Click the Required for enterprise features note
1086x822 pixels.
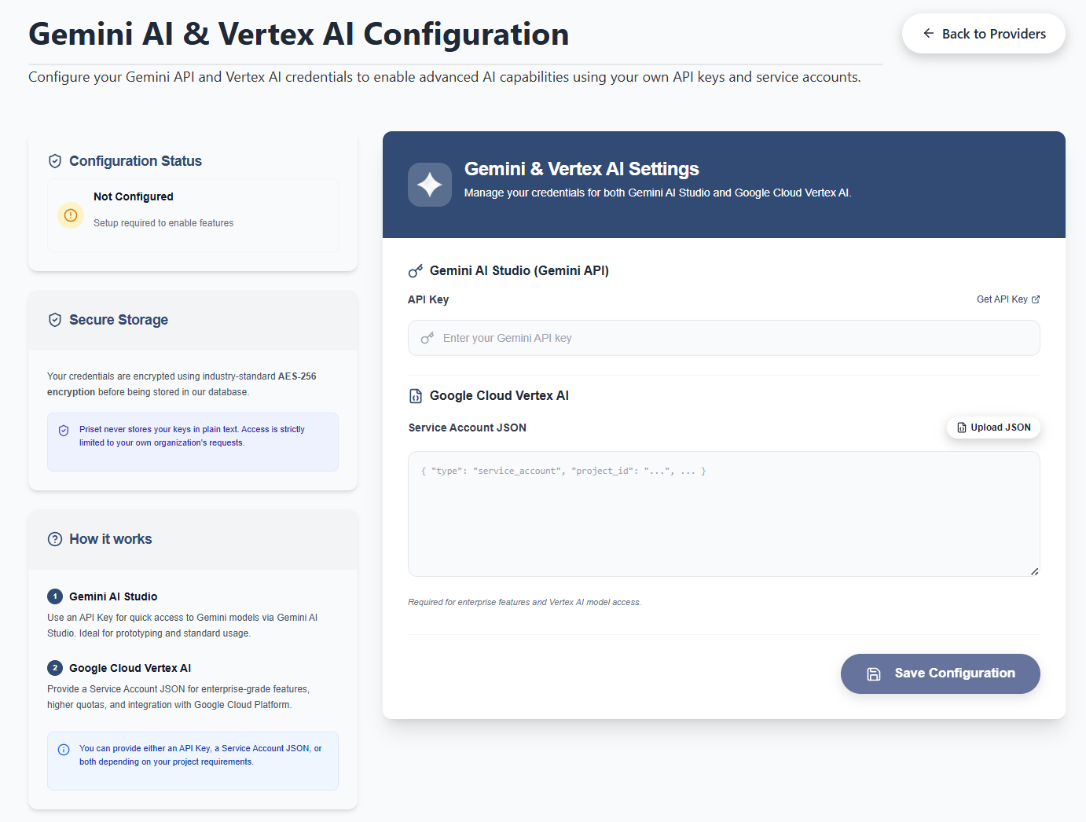coord(524,602)
